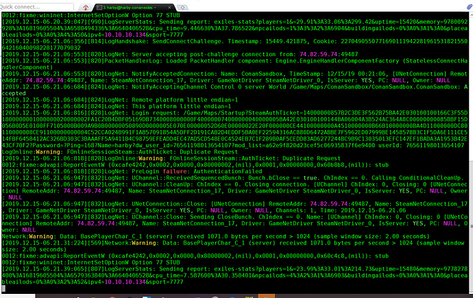Viewport: 473px width, 298px height.
Task: Click 'UChannel::ReceivedSequencedBunch' log text
Action: (x=189, y=178)
